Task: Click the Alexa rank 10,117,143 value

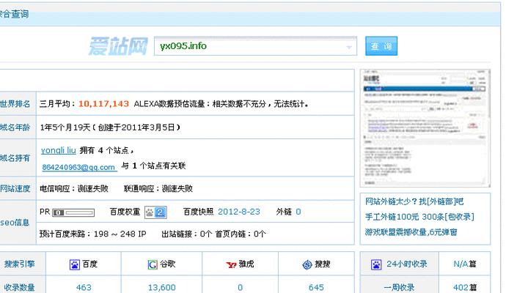Action: click(x=104, y=104)
